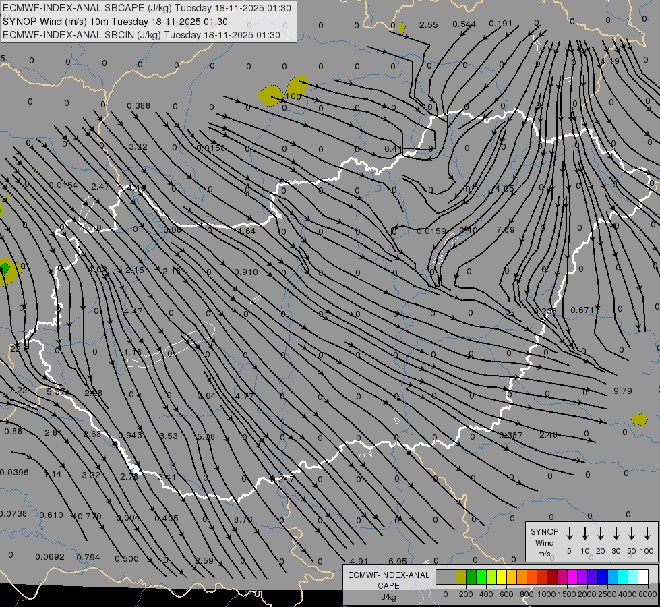Click the map value 0.191
660x607 pixels.
click(x=500, y=23)
